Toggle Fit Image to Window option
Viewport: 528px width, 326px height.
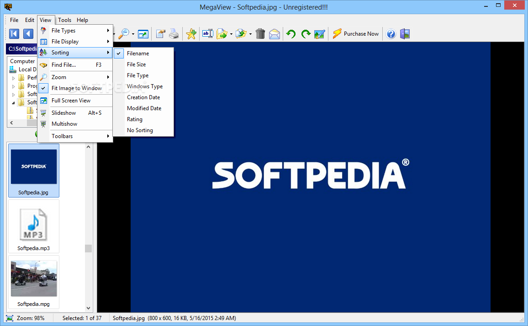[75, 88]
